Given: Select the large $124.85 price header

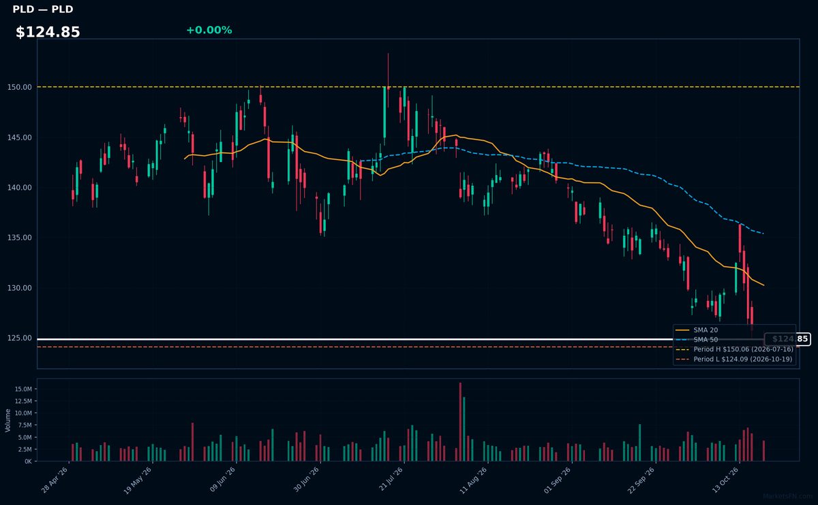Looking at the screenshot, I should [48, 32].
